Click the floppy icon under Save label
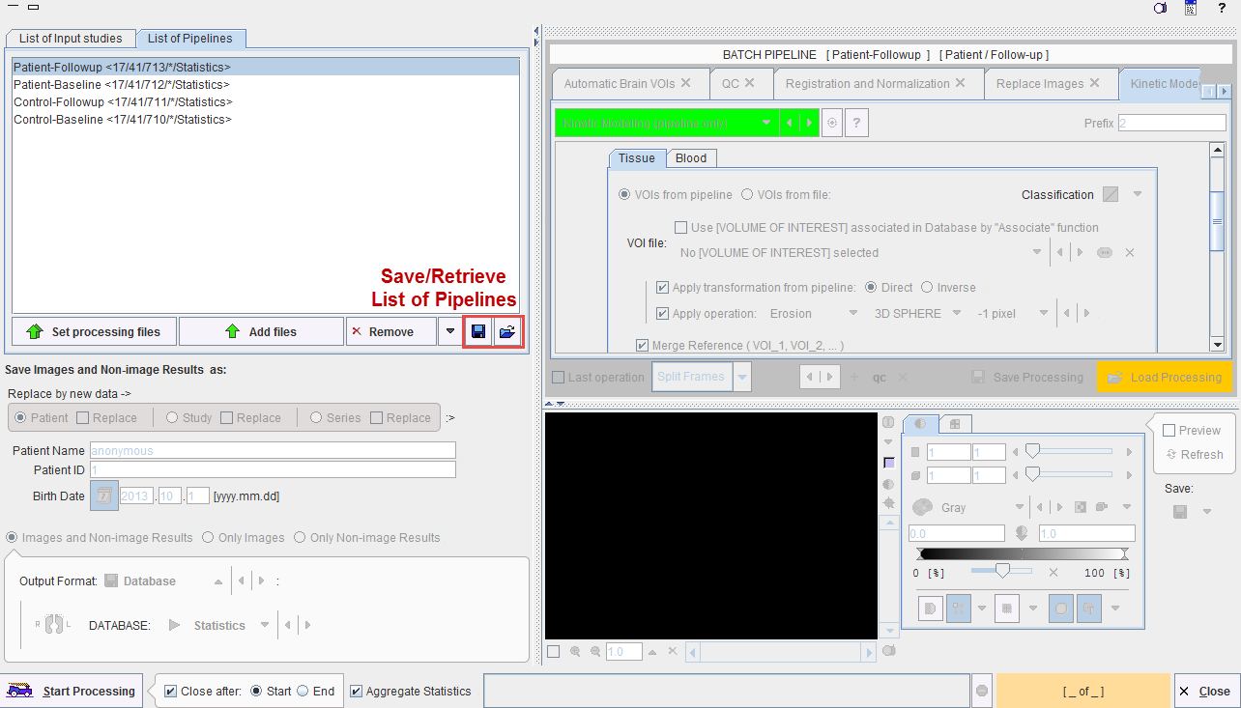Viewport: 1241px width, 708px height. coord(1180,512)
